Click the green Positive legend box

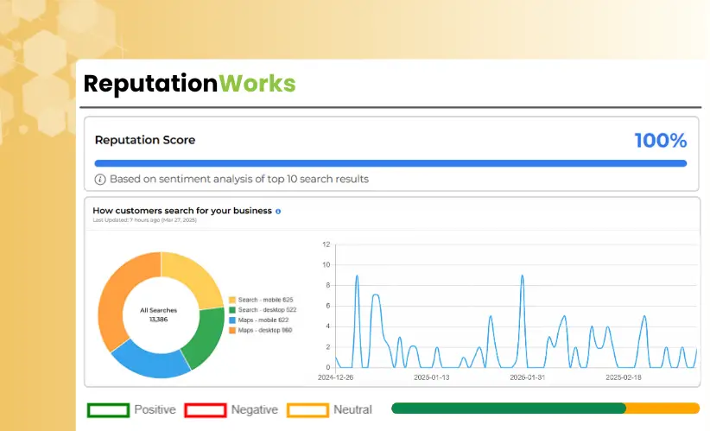click(x=108, y=410)
